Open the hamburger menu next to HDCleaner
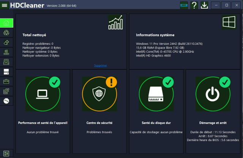243x158 pixels. click(5, 5)
